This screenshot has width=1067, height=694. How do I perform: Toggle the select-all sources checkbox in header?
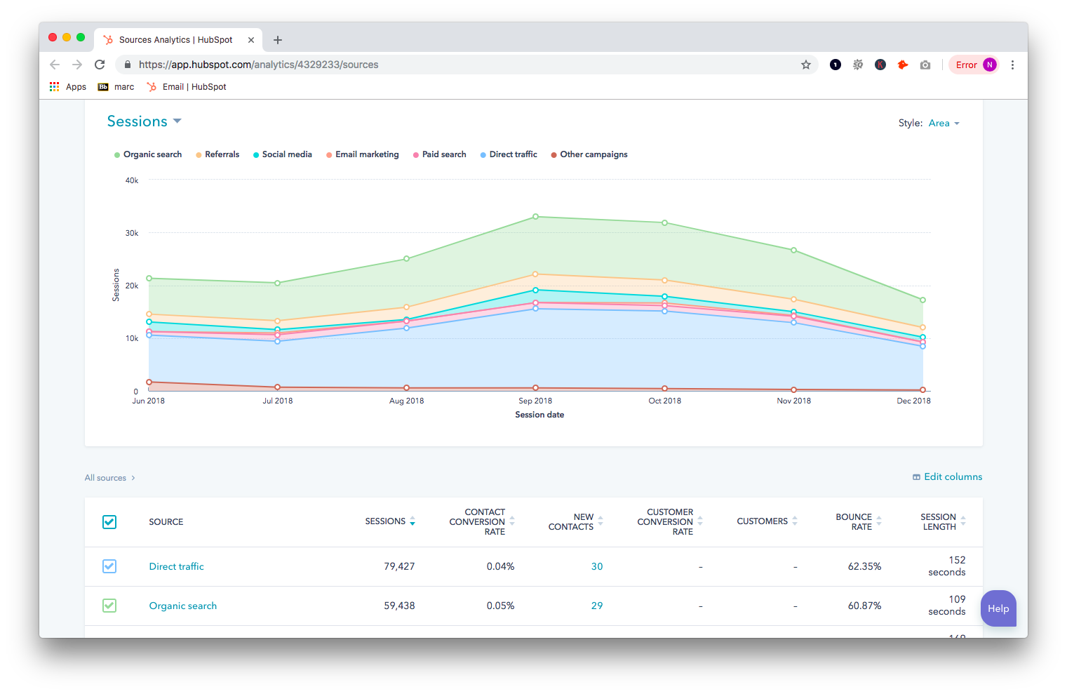coord(109,522)
